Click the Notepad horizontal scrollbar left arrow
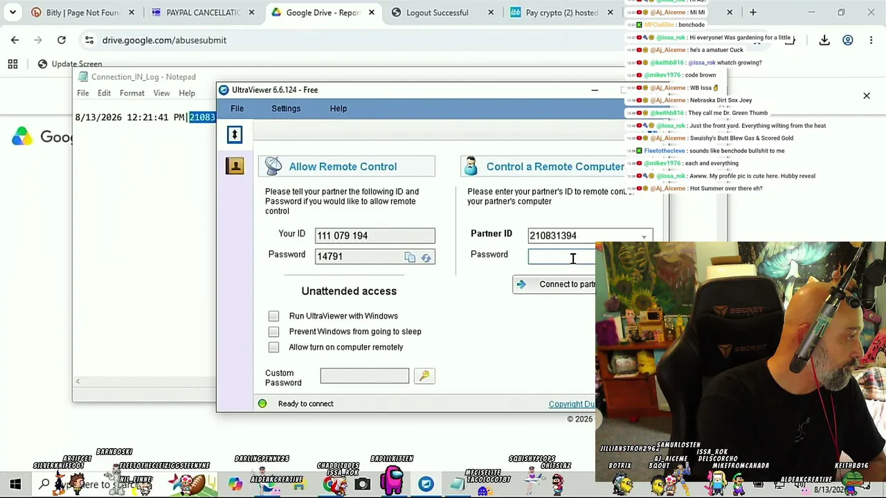Screen dimensions: 886x498 click(78, 381)
